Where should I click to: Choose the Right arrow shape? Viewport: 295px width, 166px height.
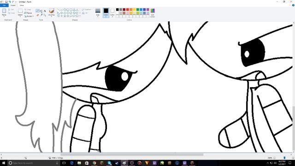71,13
